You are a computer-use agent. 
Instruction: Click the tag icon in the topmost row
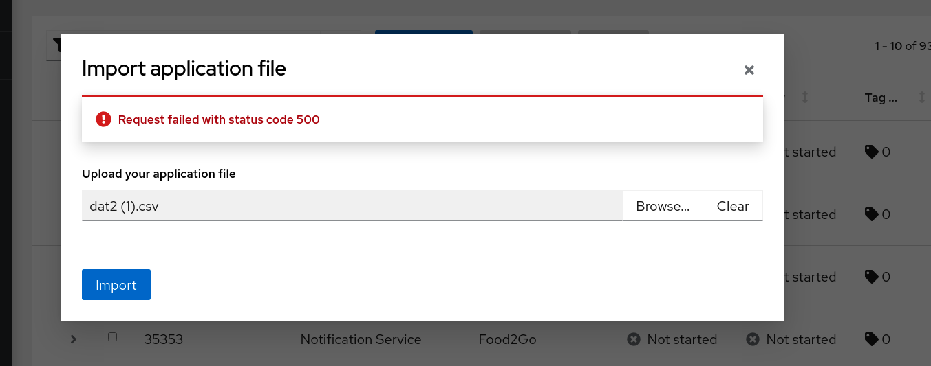pos(871,152)
